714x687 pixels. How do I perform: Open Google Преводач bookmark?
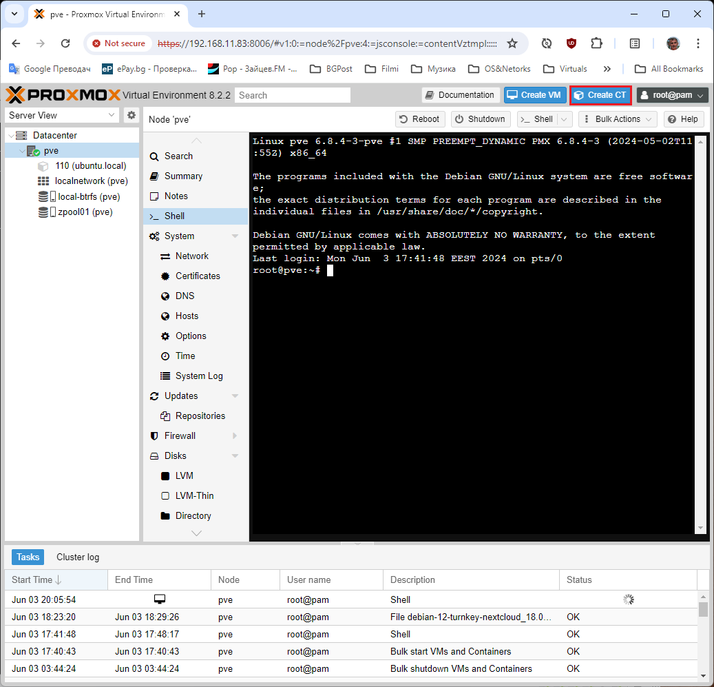(x=50, y=69)
